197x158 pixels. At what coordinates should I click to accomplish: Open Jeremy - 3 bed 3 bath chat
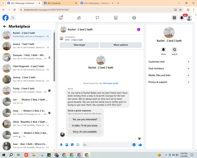[26, 79]
